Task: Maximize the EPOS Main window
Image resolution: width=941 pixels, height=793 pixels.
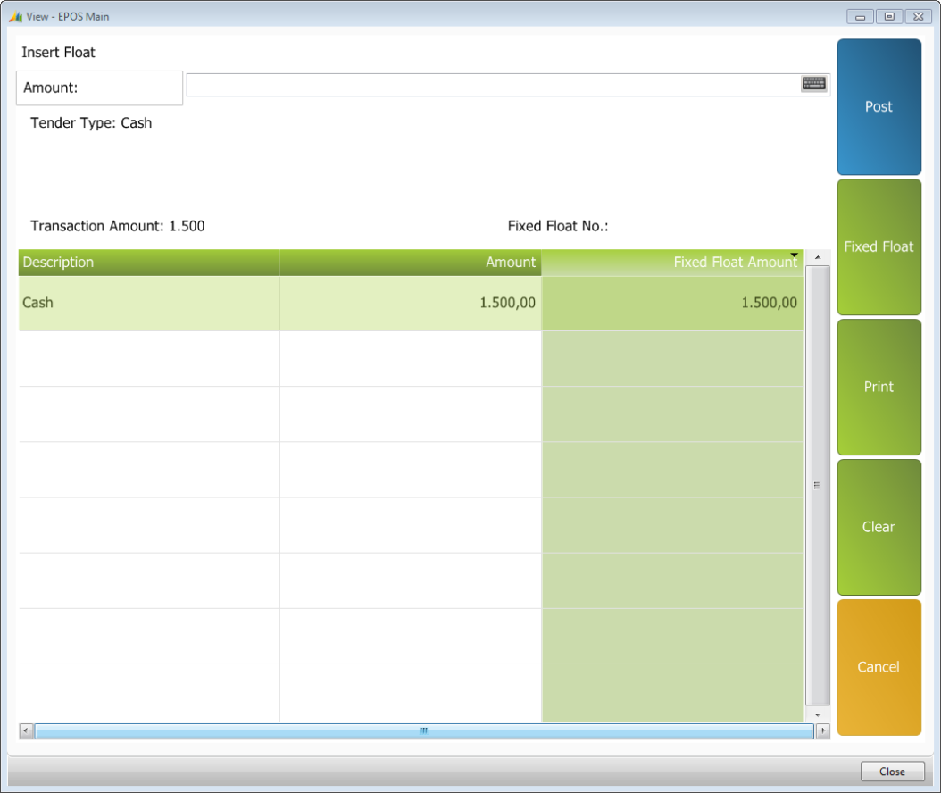Action: coord(889,17)
